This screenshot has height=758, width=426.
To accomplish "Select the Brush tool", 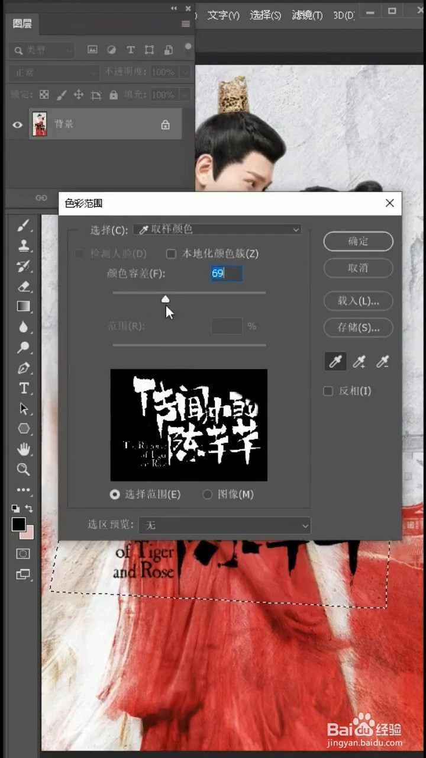I will click(24, 226).
